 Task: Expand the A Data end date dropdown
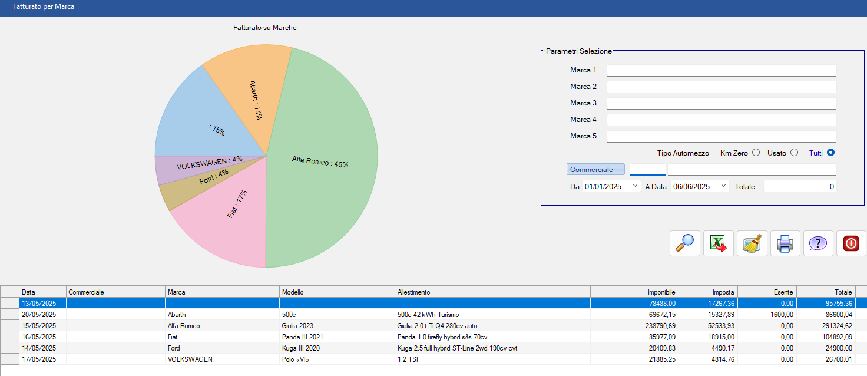tap(723, 186)
